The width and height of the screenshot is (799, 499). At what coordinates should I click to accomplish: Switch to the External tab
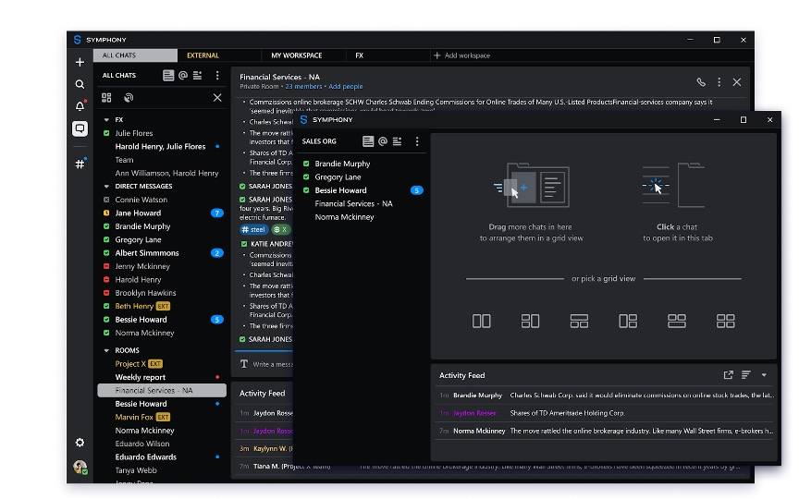203,55
